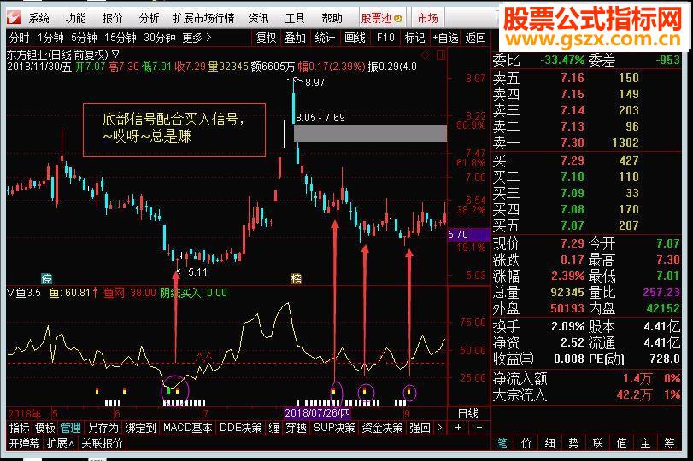
Task: Click the 停 marker on chart
Action: [x=46, y=278]
